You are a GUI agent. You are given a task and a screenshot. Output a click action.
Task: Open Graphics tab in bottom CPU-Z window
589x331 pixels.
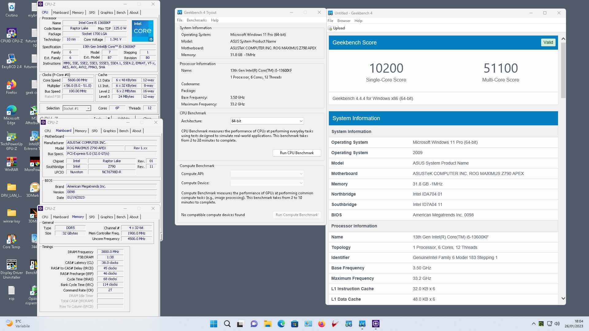pos(106,217)
